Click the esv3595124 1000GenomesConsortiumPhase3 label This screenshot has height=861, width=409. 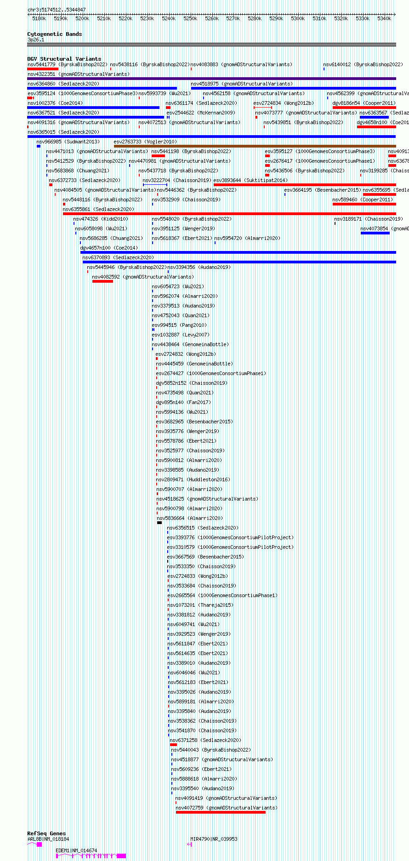tap(83, 94)
